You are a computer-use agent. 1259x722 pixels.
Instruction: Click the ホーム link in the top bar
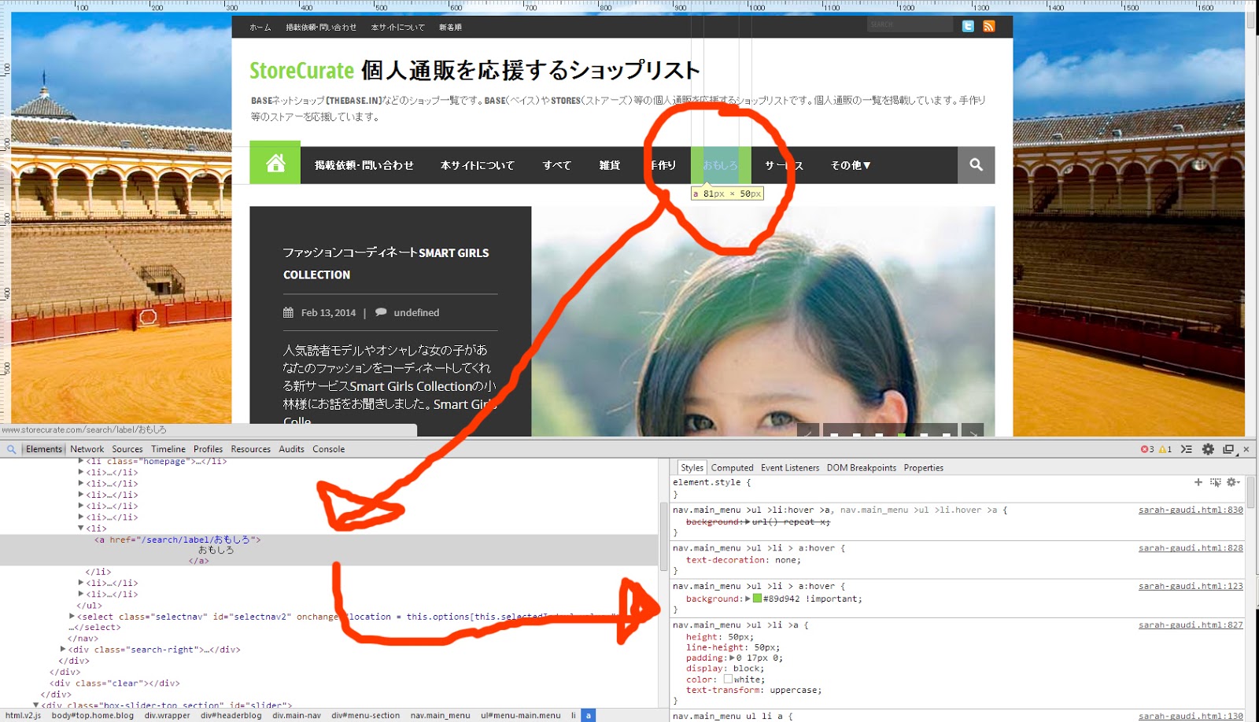coord(260,27)
